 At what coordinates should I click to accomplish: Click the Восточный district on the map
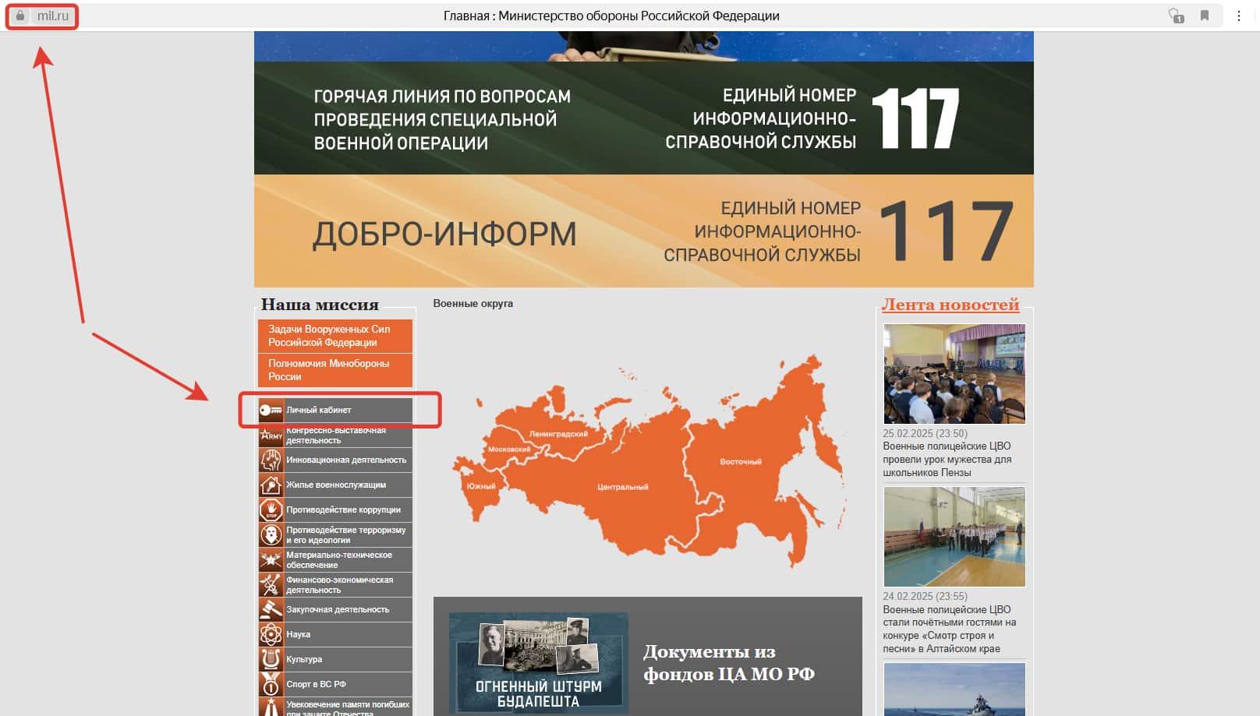coord(740,461)
